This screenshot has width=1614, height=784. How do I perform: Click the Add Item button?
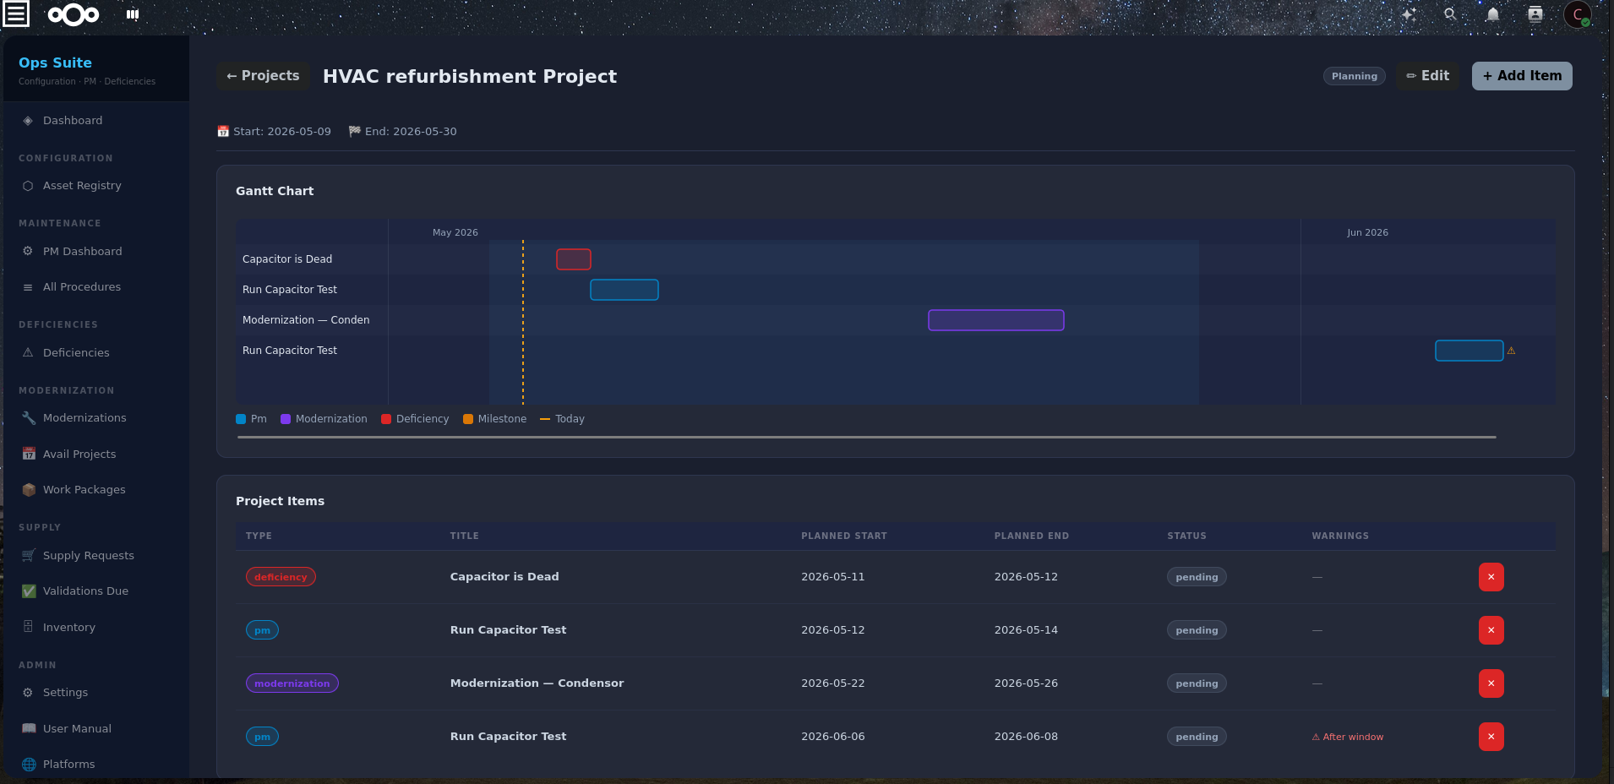point(1522,76)
